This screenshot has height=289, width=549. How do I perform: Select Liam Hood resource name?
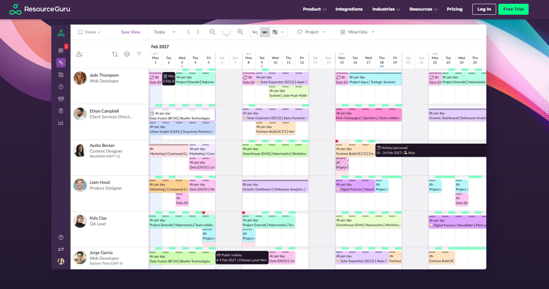pos(100,182)
